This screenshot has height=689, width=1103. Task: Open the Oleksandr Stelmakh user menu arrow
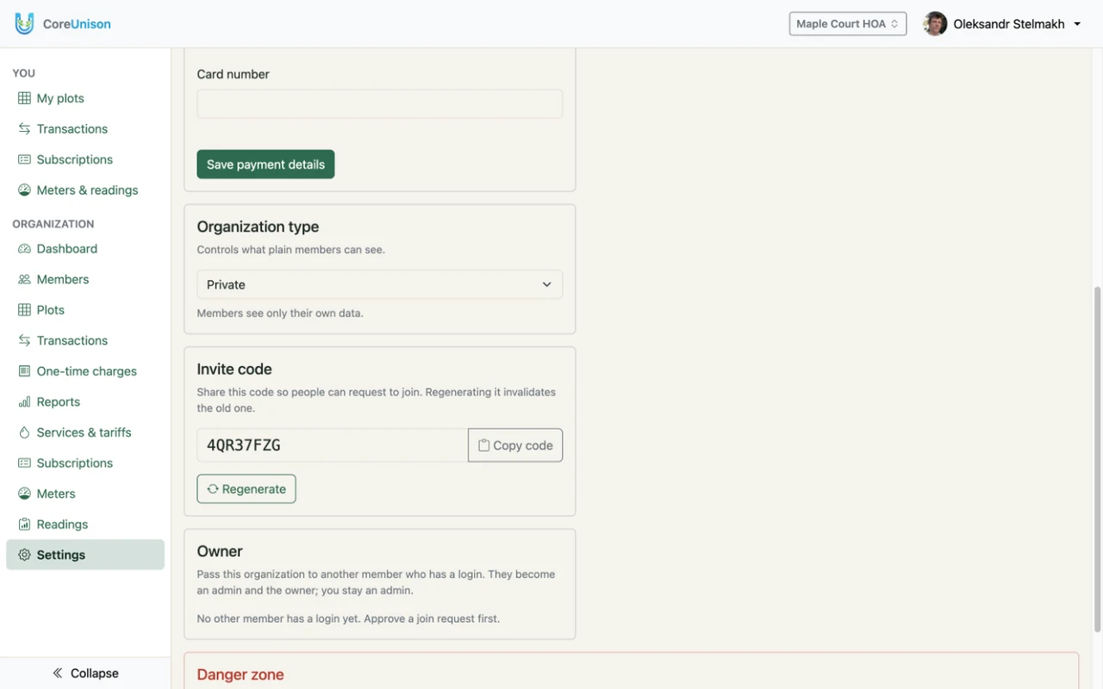[x=1077, y=24]
